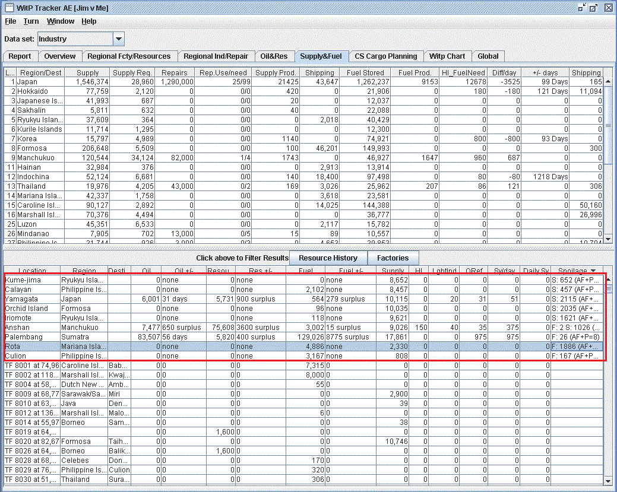Open the Data set dropdown arrow
Screen dimensions: 617x492
[118, 39]
